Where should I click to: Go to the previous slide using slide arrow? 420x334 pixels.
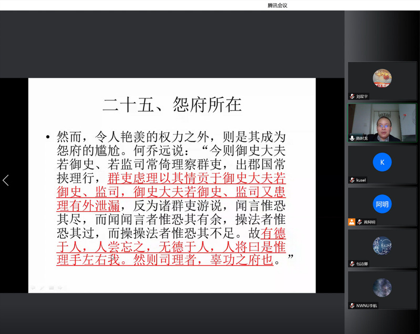[33, 288]
